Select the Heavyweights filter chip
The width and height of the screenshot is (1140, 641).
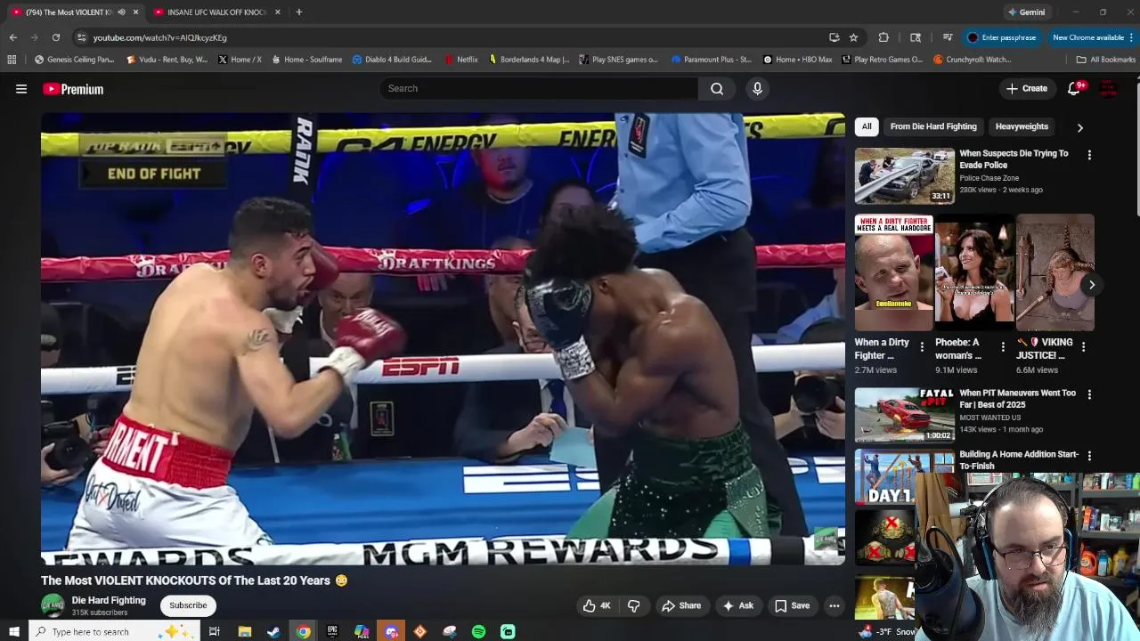coord(1022,126)
